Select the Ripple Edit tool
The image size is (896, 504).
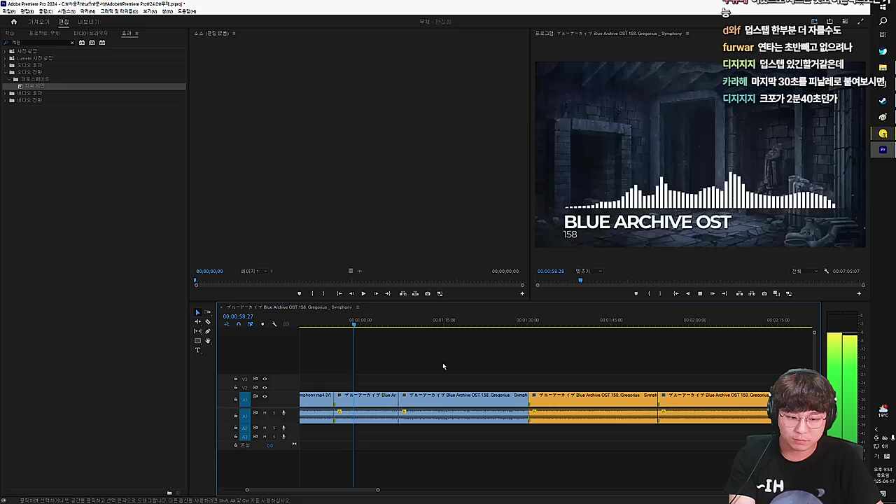197,322
